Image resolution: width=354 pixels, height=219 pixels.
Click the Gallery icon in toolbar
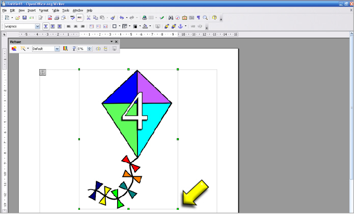pos(184,18)
